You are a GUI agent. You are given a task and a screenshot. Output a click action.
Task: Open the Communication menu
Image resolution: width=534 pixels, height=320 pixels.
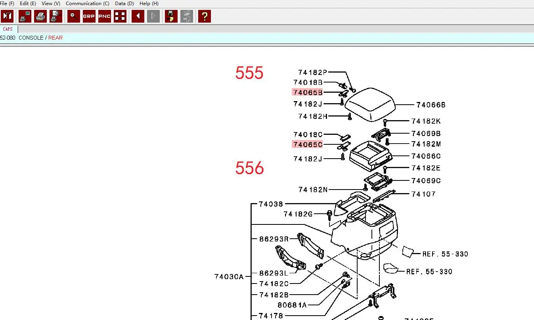[88, 4]
